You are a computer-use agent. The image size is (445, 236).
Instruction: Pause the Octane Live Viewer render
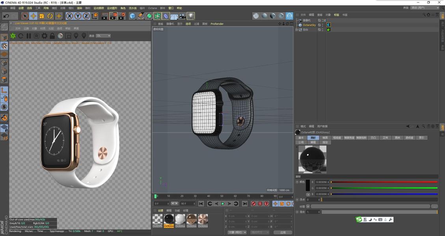29,36
